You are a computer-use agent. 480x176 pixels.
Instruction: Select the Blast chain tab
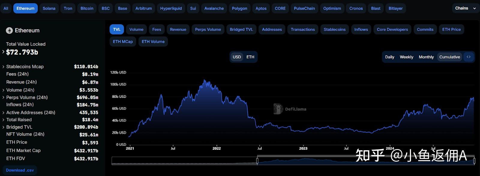click(x=376, y=8)
